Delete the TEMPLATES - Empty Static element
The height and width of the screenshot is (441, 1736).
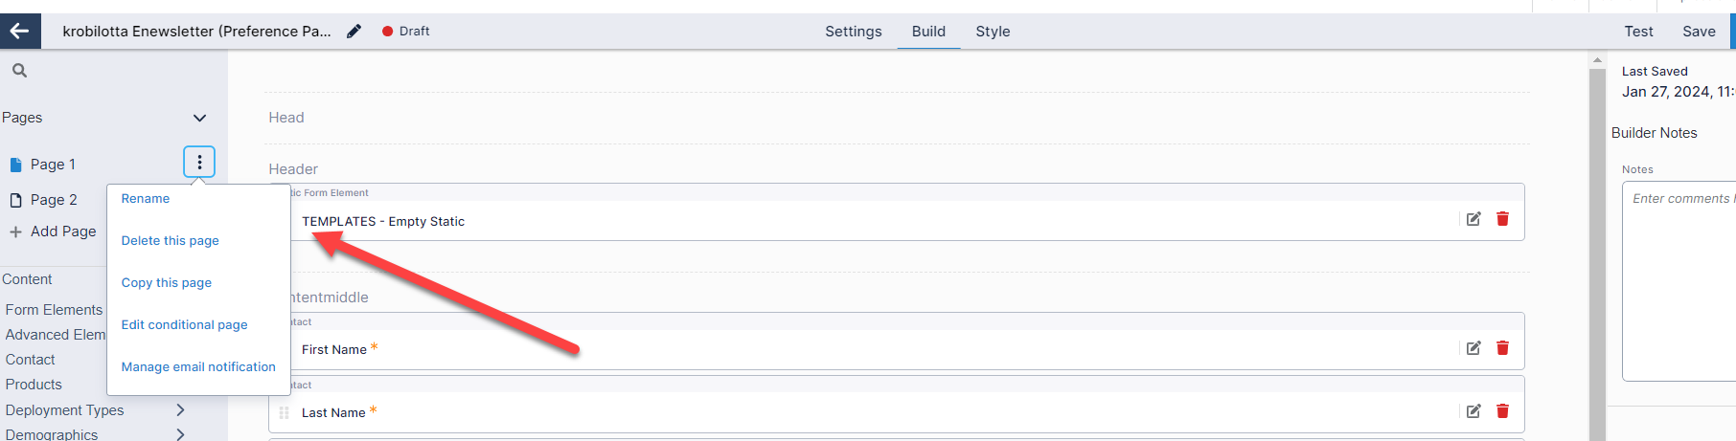click(1502, 219)
